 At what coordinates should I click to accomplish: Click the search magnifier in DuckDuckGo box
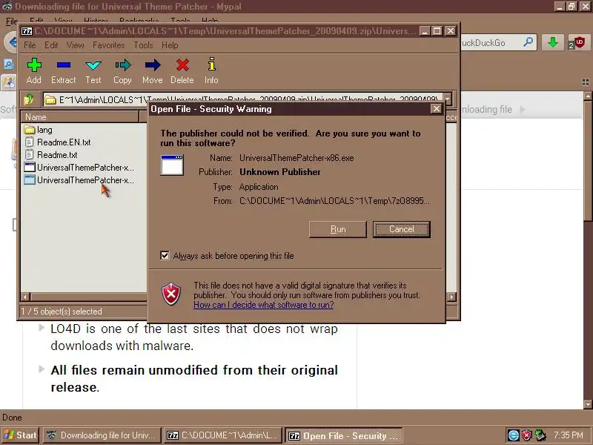pyautogui.click(x=529, y=42)
